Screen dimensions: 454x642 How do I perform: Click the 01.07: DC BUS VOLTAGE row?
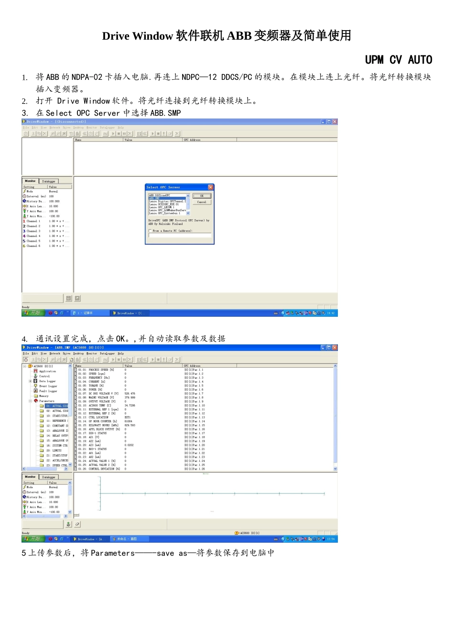[x=205, y=394]
